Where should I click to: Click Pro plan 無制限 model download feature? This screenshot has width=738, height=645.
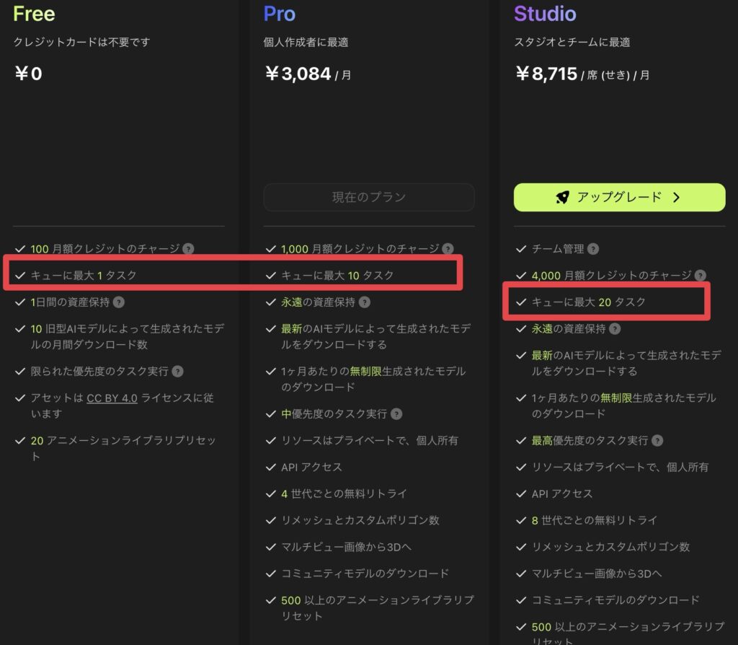click(x=374, y=379)
